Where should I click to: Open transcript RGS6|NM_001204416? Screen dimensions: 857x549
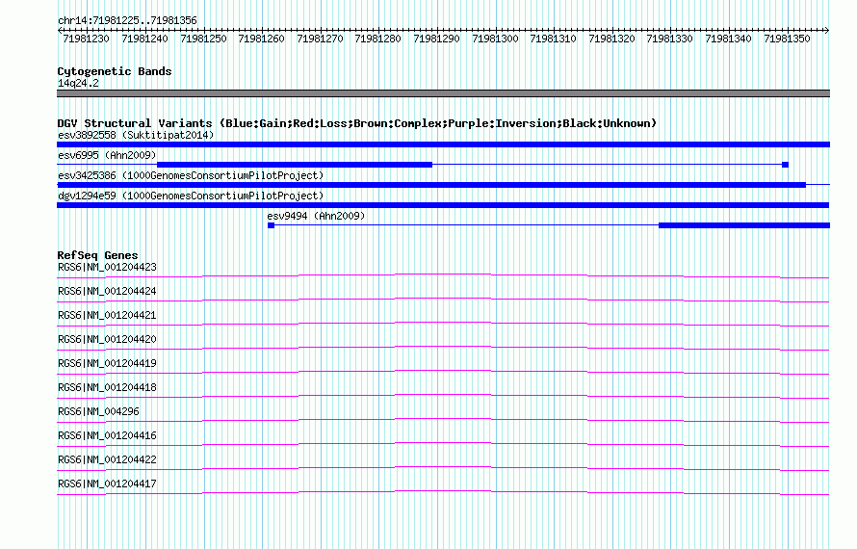pos(107,435)
